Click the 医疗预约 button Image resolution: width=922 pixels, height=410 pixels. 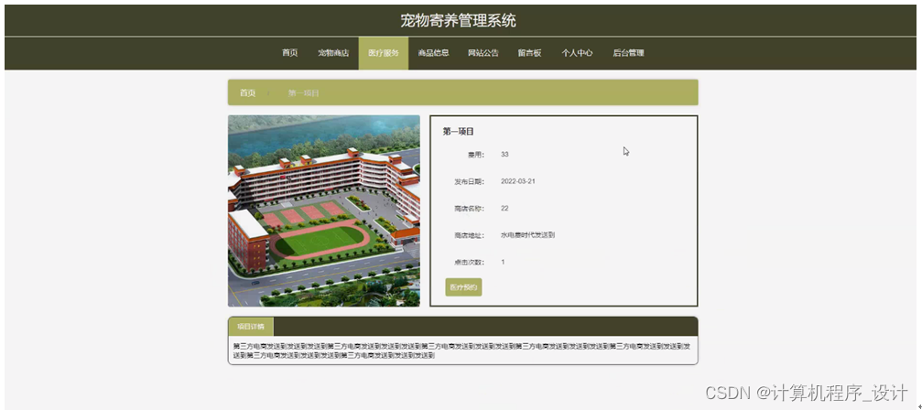tap(463, 287)
